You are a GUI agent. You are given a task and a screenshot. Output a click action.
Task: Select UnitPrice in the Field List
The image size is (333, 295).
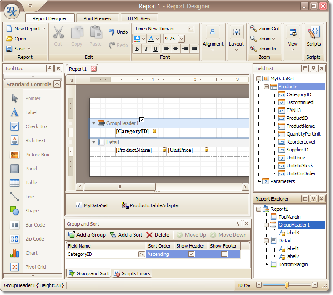point(296,158)
